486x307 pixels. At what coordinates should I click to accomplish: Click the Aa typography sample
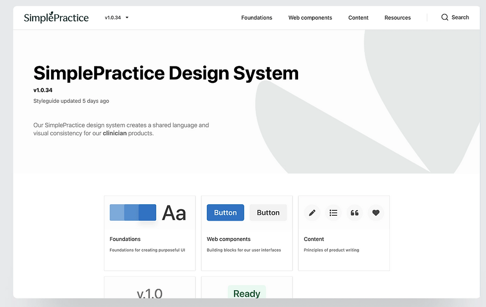point(174,213)
